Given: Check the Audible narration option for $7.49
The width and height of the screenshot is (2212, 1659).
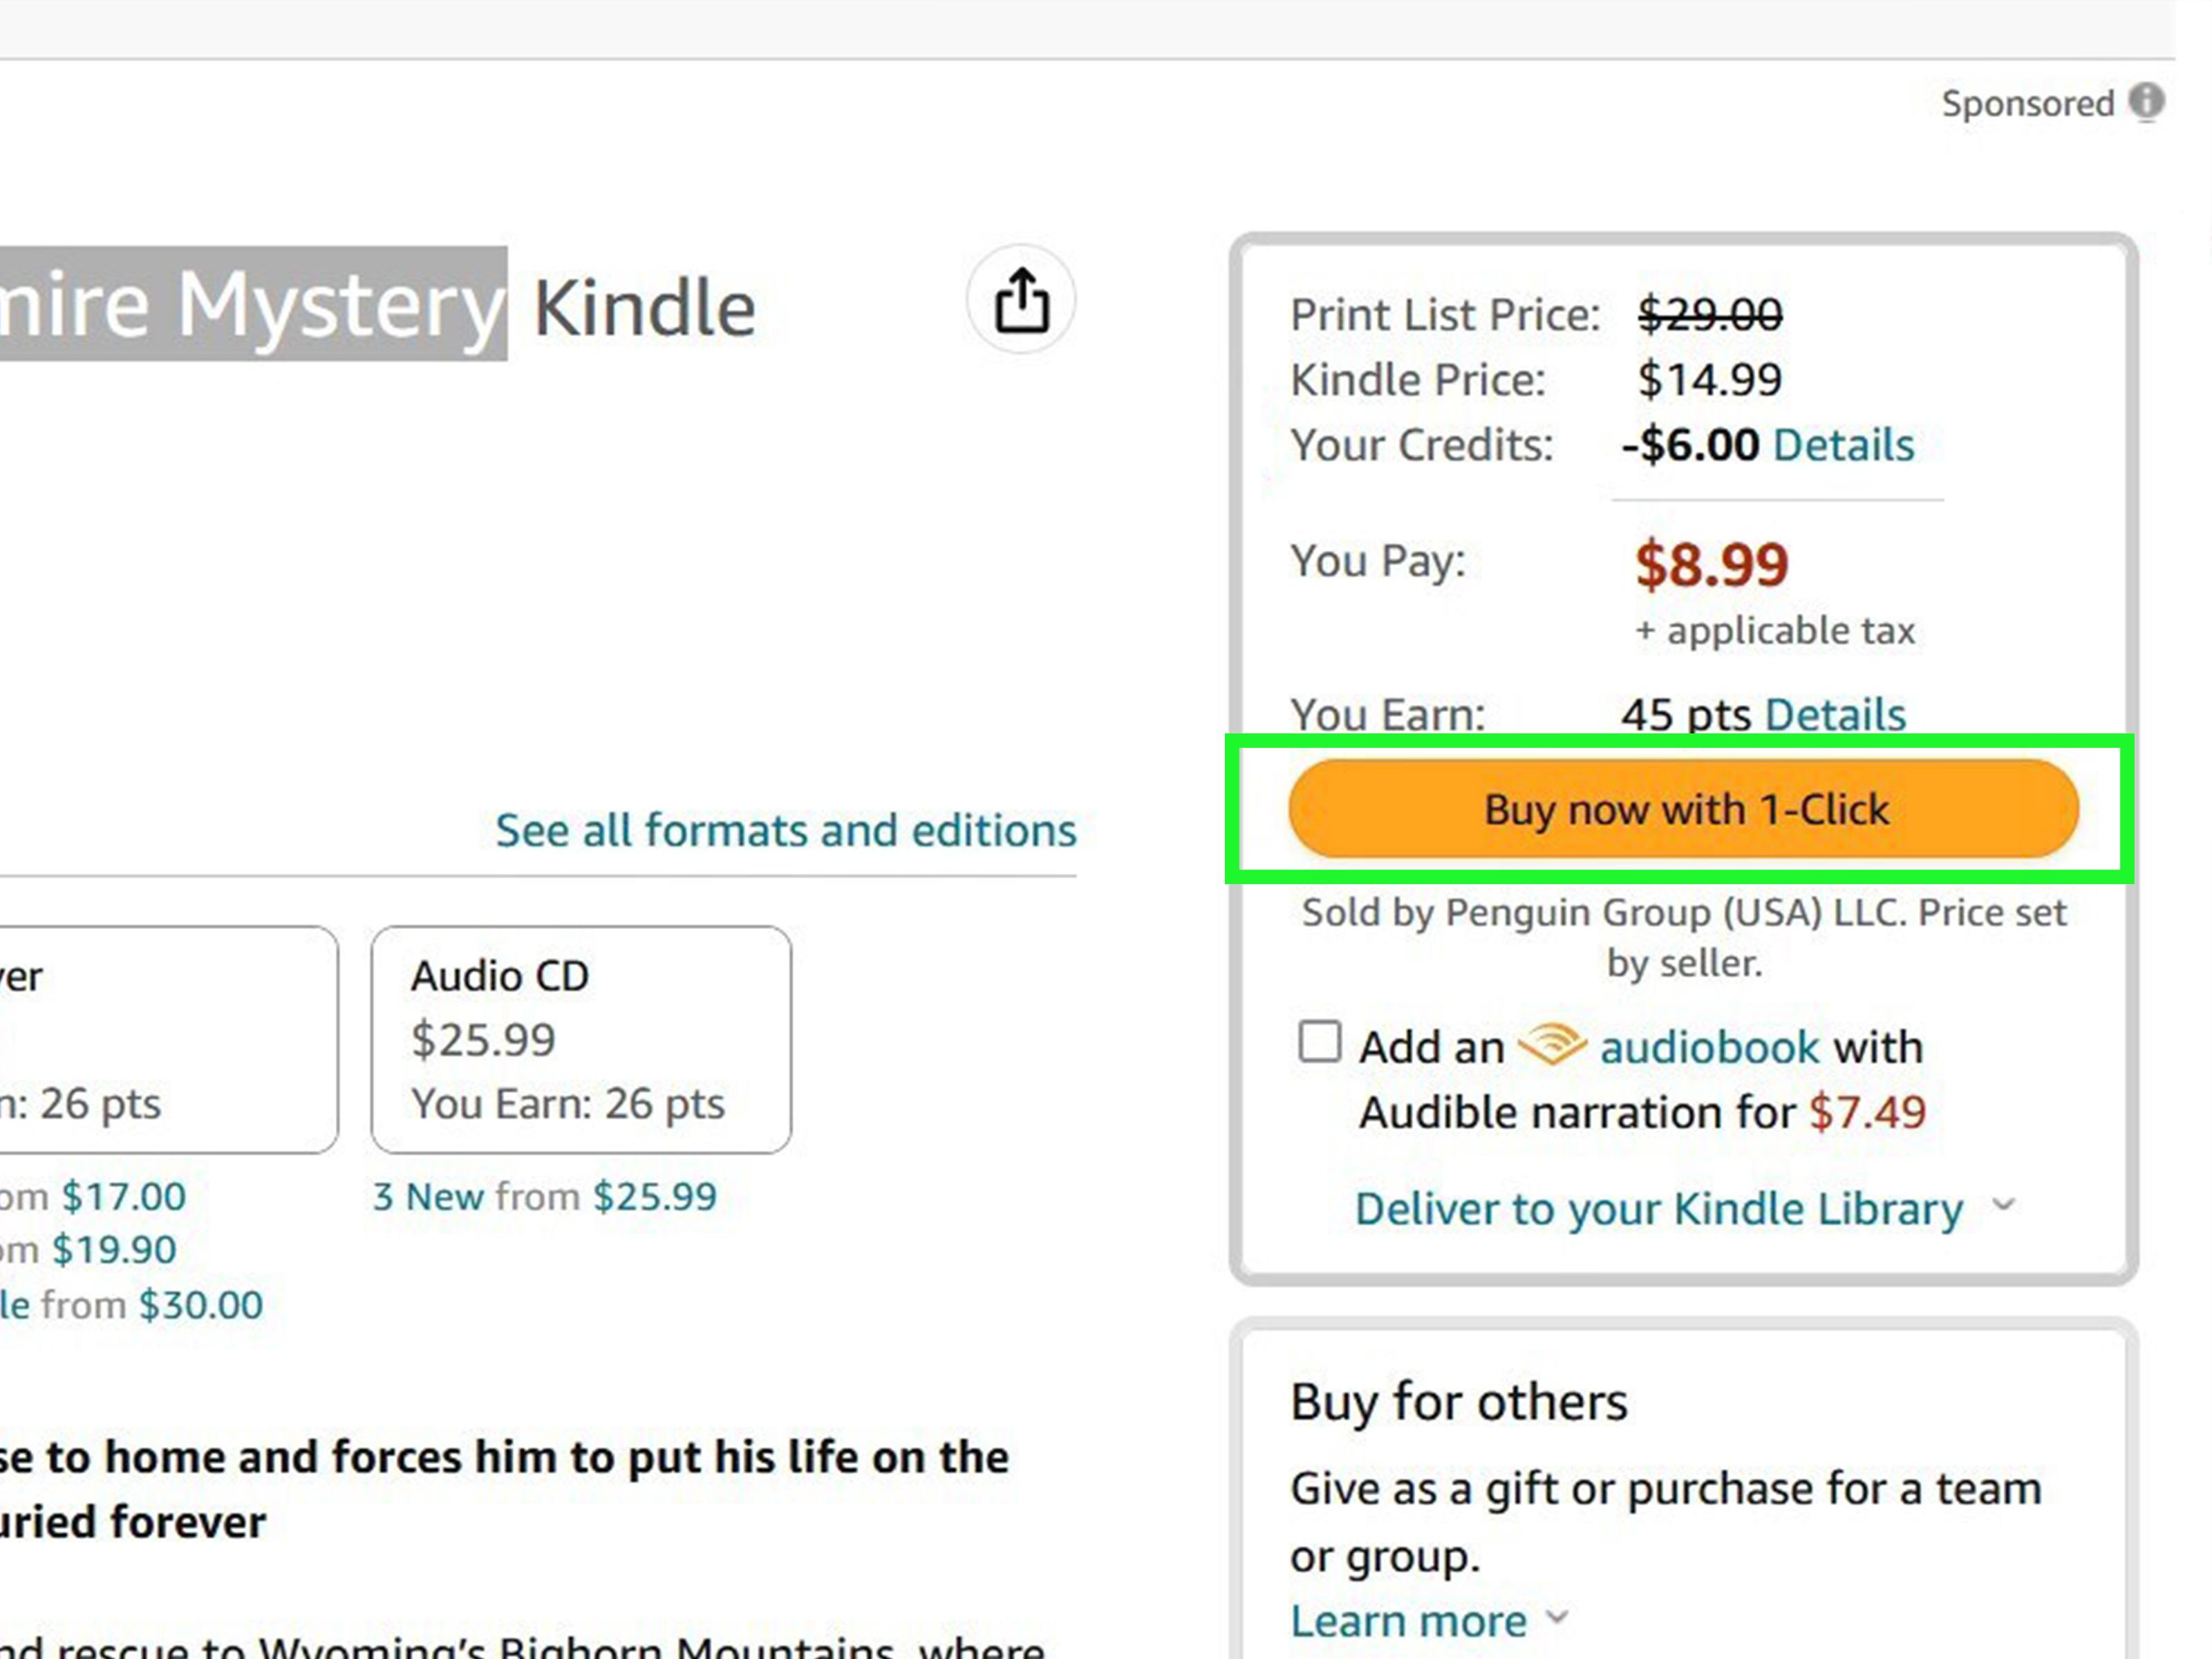Looking at the screenshot, I should tap(1319, 1041).
